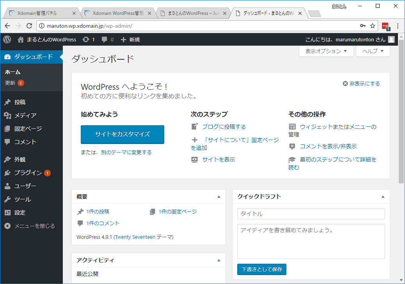
Task: Click サイトをカスタマイズ button
Action: (123, 134)
